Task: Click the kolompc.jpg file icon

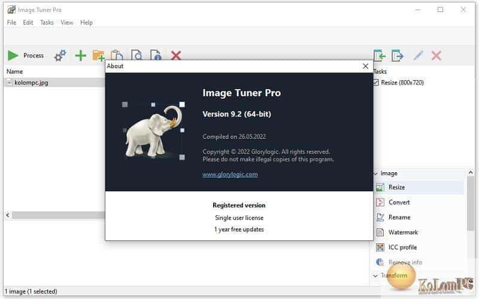Action: [x=10, y=83]
